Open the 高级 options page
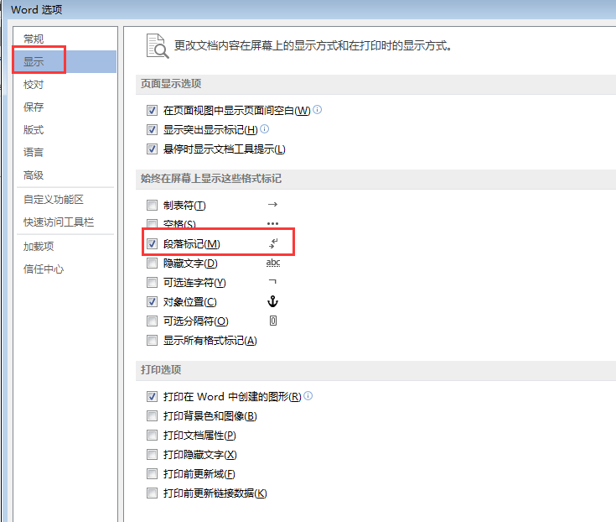 click(x=34, y=175)
